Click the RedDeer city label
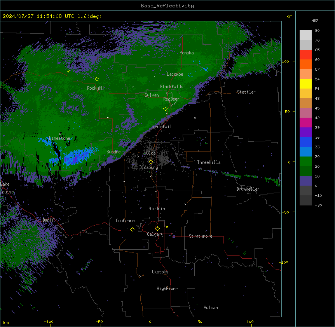The height and width of the screenshot is (327, 335). point(171,99)
